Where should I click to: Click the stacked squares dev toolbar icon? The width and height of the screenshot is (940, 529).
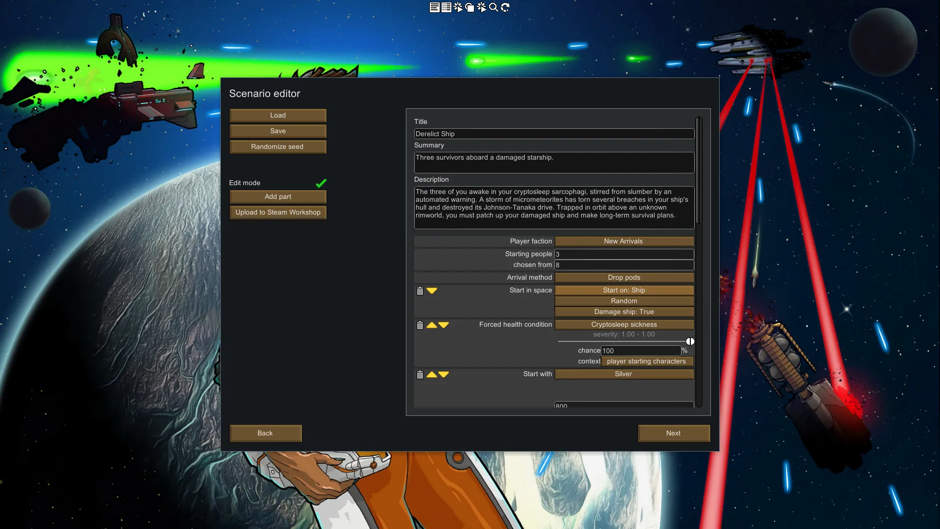point(470,7)
